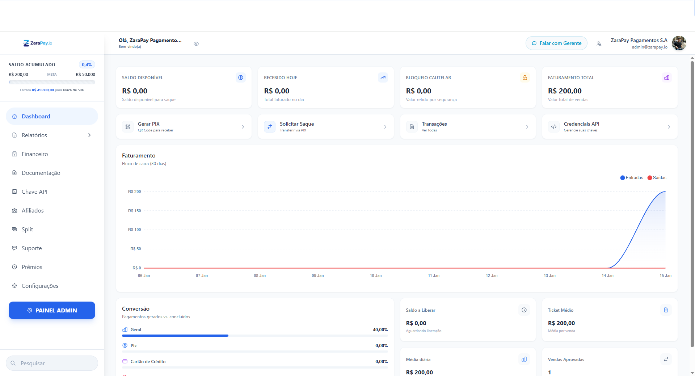Open Gerar PIX card chevron
This screenshot has height=391, width=695.
(x=243, y=127)
